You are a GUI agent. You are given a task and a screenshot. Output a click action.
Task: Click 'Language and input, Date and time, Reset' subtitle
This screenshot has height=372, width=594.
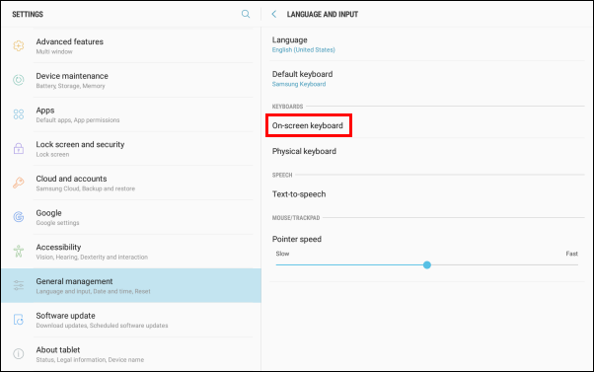point(93,291)
